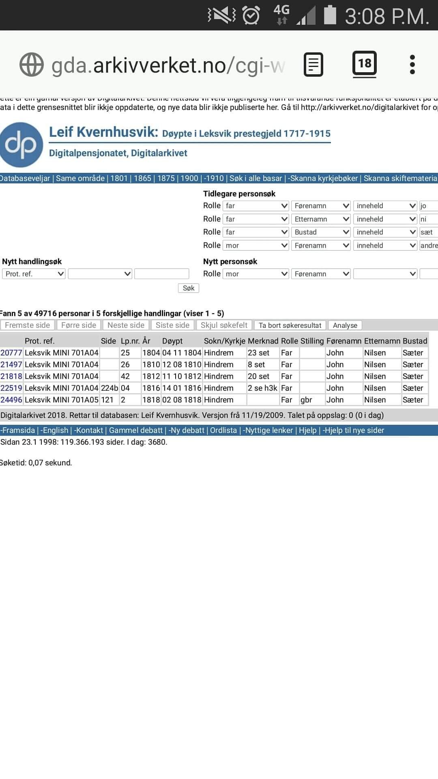The image size is (438, 779).
Task: Select 1865 in the navigation bar
Action: click(142, 179)
